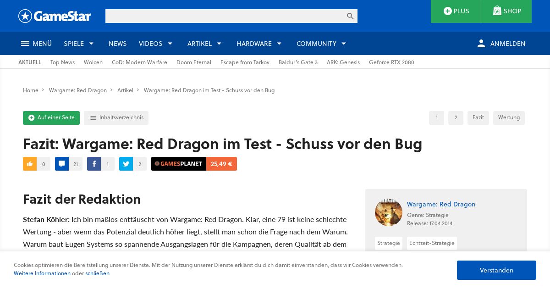The height and width of the screenshot is (289, 550).
Task: Open the GameStar PLUS page
Action: pyautogui.click(x=456, y=11)
